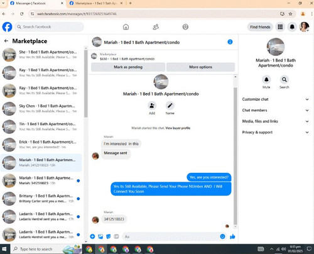Expand Customize chat section
The image size is (314, 254).
point(276,99)
